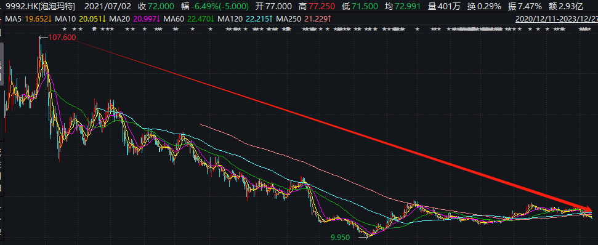Click the 9.950 low price label
The width and height of the screenshot is (598, 245).
click(x=340, y=238)
